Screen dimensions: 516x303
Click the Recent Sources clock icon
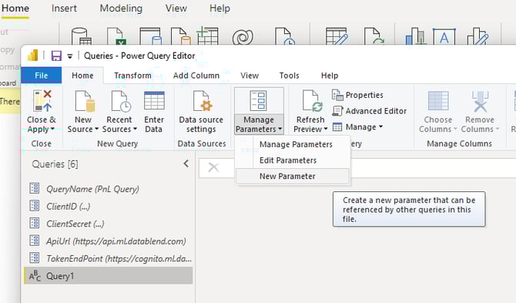click(121, 101)
